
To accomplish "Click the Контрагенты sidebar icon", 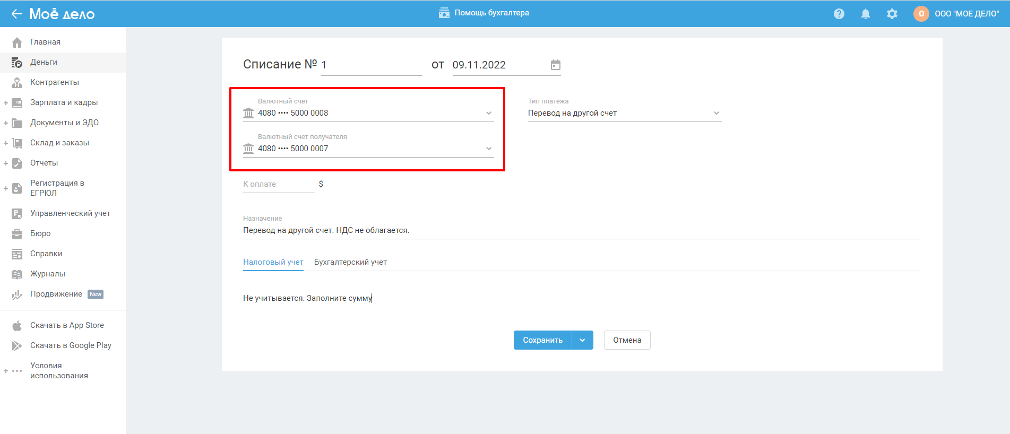I will pyautogui.click(x=17, y=82).
